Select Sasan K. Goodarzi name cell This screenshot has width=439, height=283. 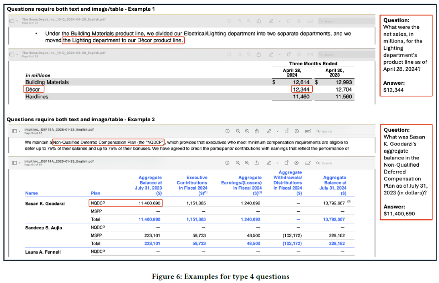pyautogui.click(x=45, y=204)
